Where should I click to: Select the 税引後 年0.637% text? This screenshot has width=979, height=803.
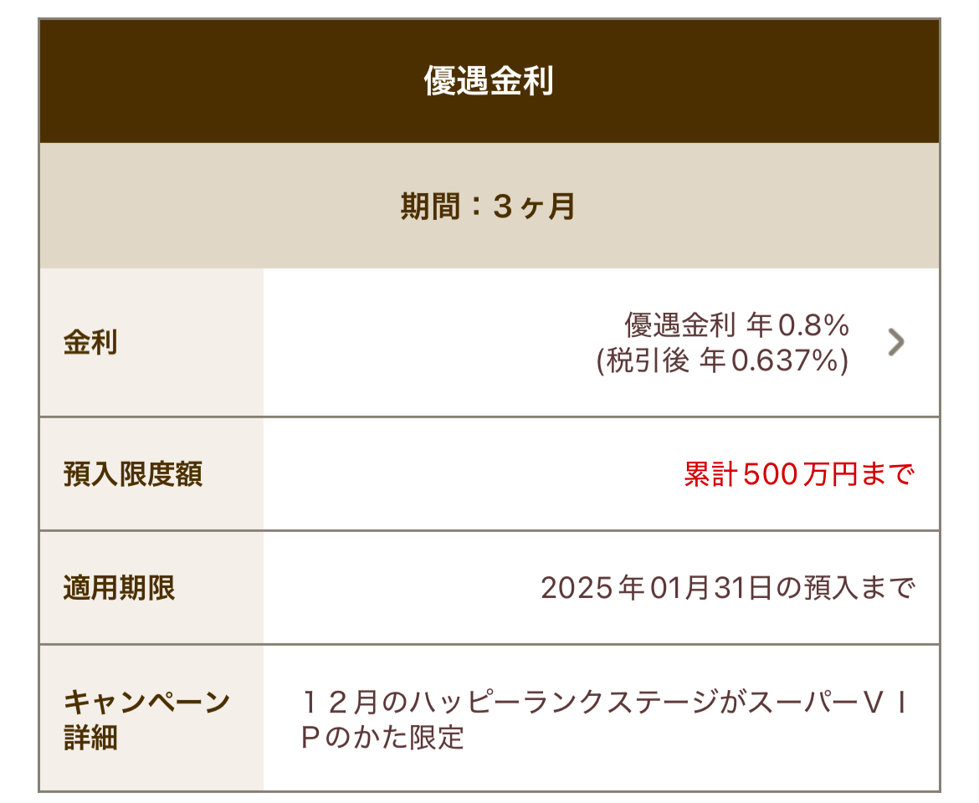click(722, 360)
